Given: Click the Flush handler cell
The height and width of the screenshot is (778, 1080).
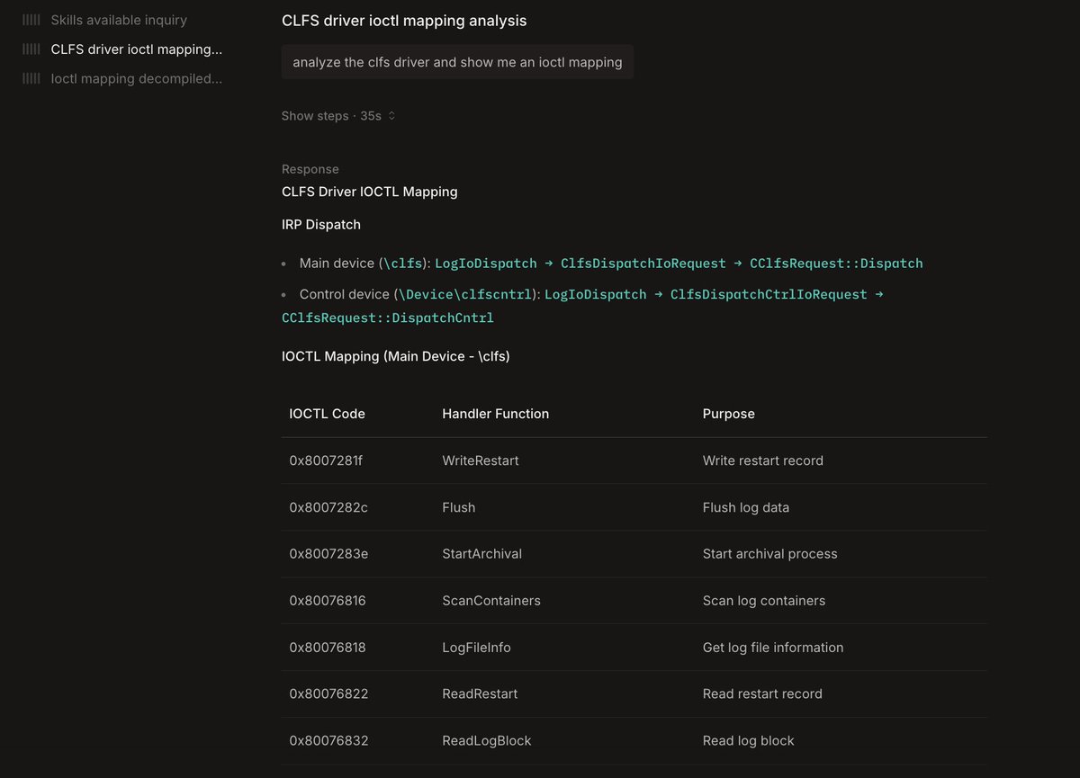Looking at the screenshot, I should point(459,507).
